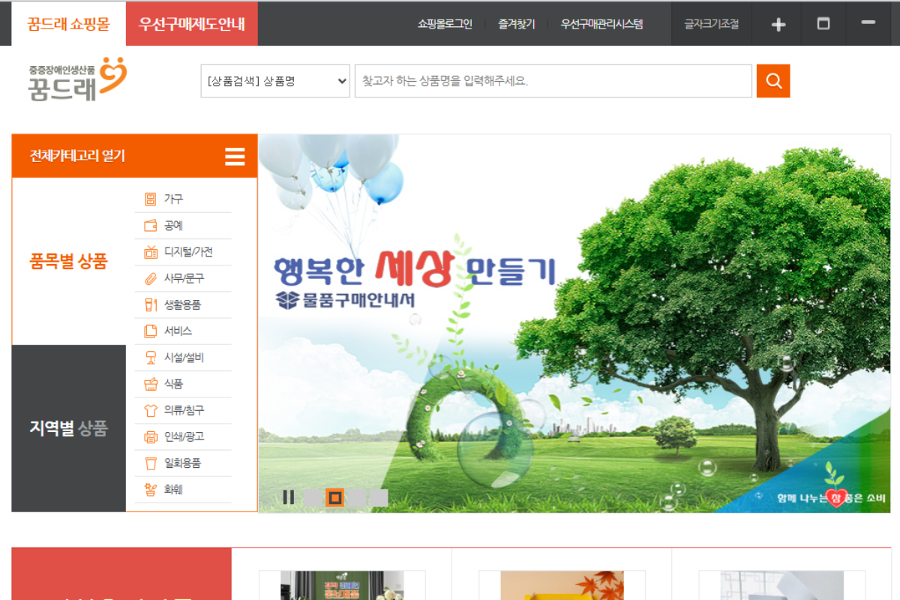Show the 지역별 상품 section

point(68,428)
